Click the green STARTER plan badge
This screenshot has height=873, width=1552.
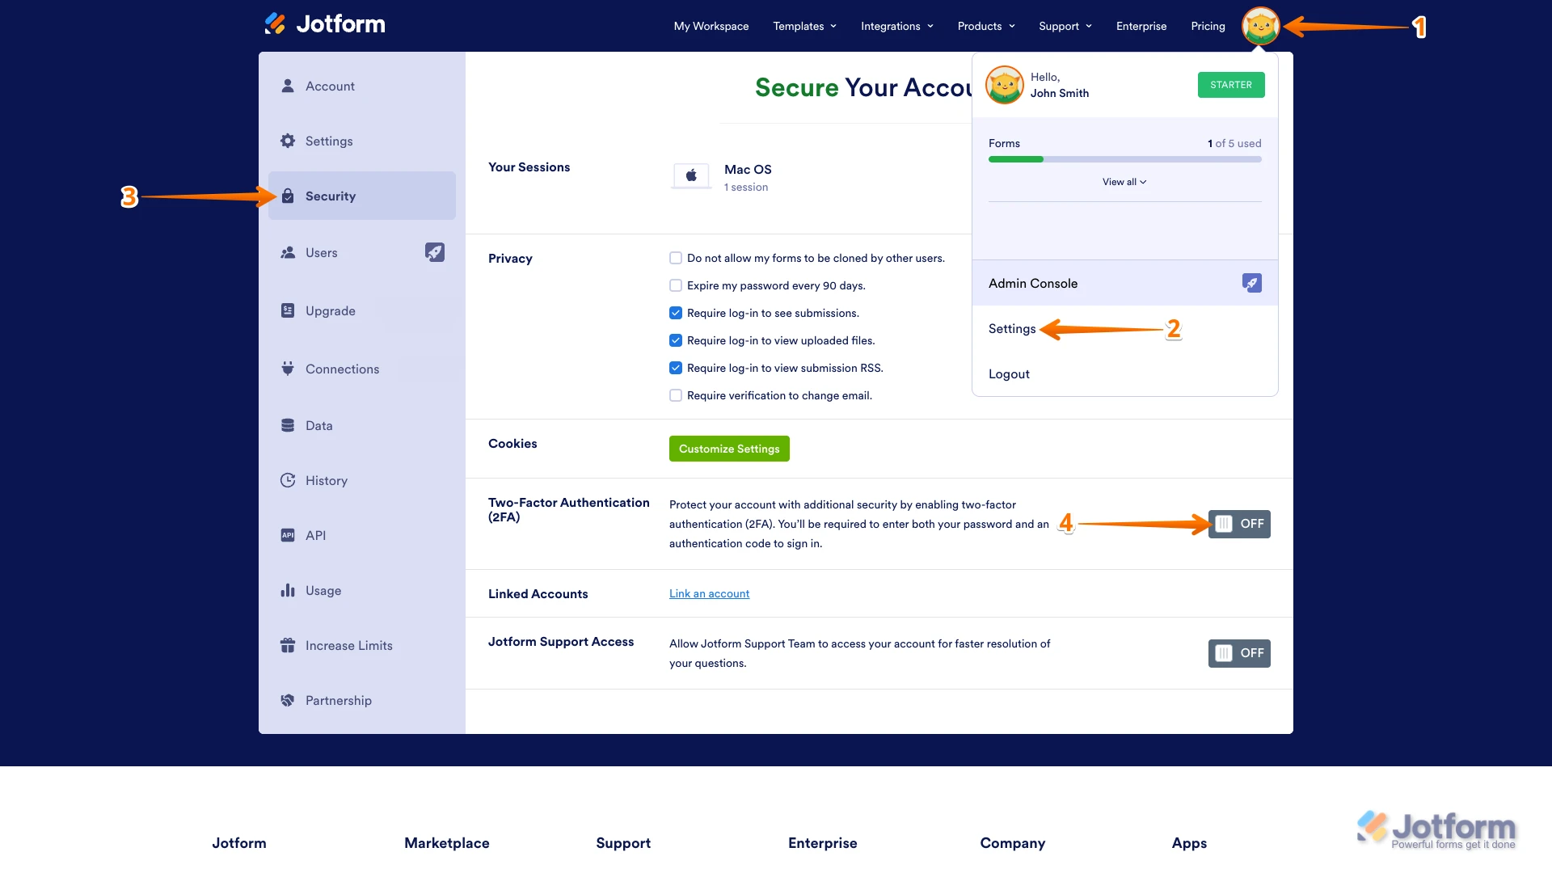(1231, 85)
